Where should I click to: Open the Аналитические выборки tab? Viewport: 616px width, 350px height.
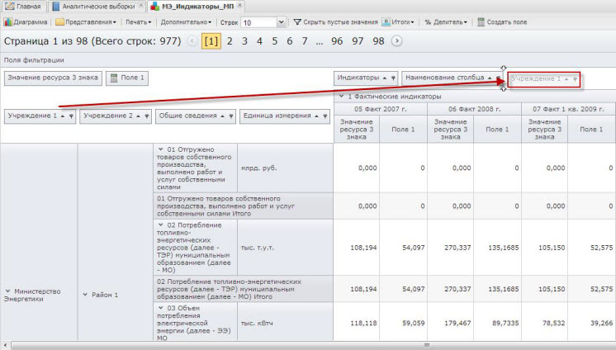tap(97, 7)
